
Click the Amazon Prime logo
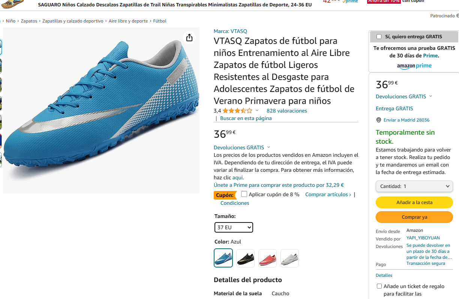[414, 66]
